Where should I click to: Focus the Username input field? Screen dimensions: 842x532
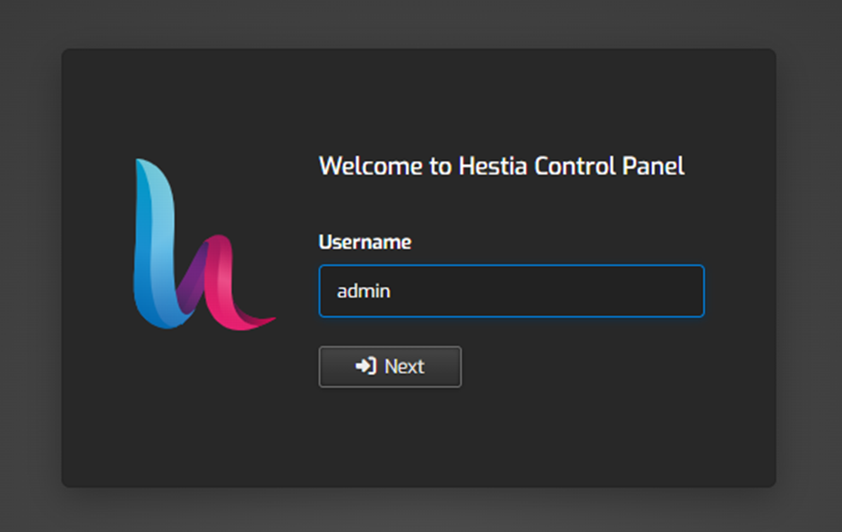point(511,291)
